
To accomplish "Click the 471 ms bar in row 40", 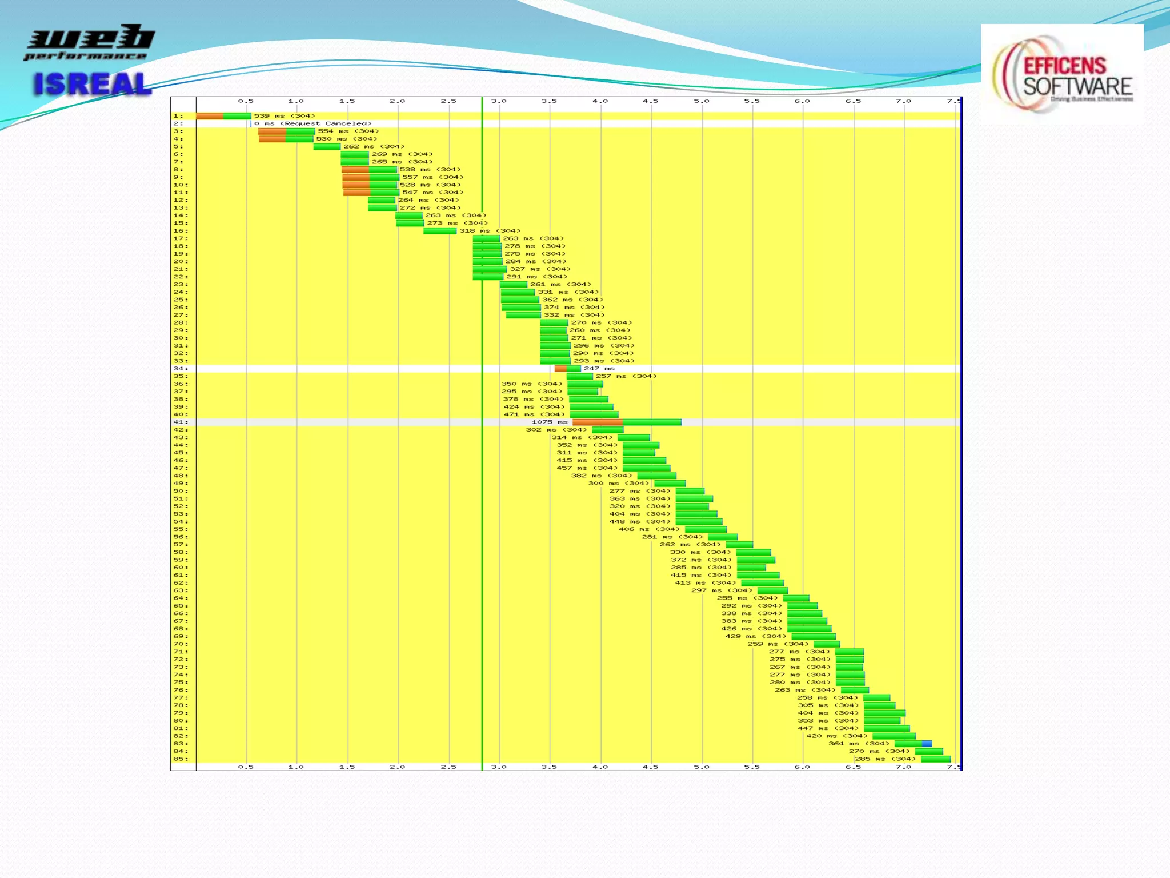I will (594, 414).
